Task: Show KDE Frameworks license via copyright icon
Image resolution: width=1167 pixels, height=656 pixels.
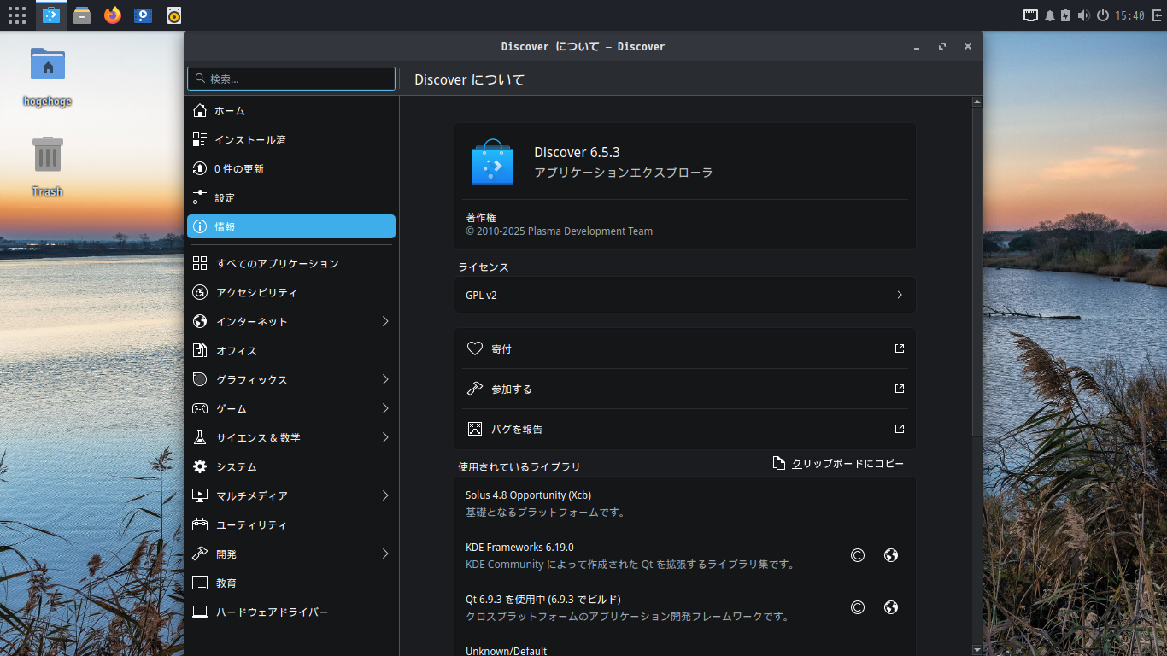Action: (858, 555)
